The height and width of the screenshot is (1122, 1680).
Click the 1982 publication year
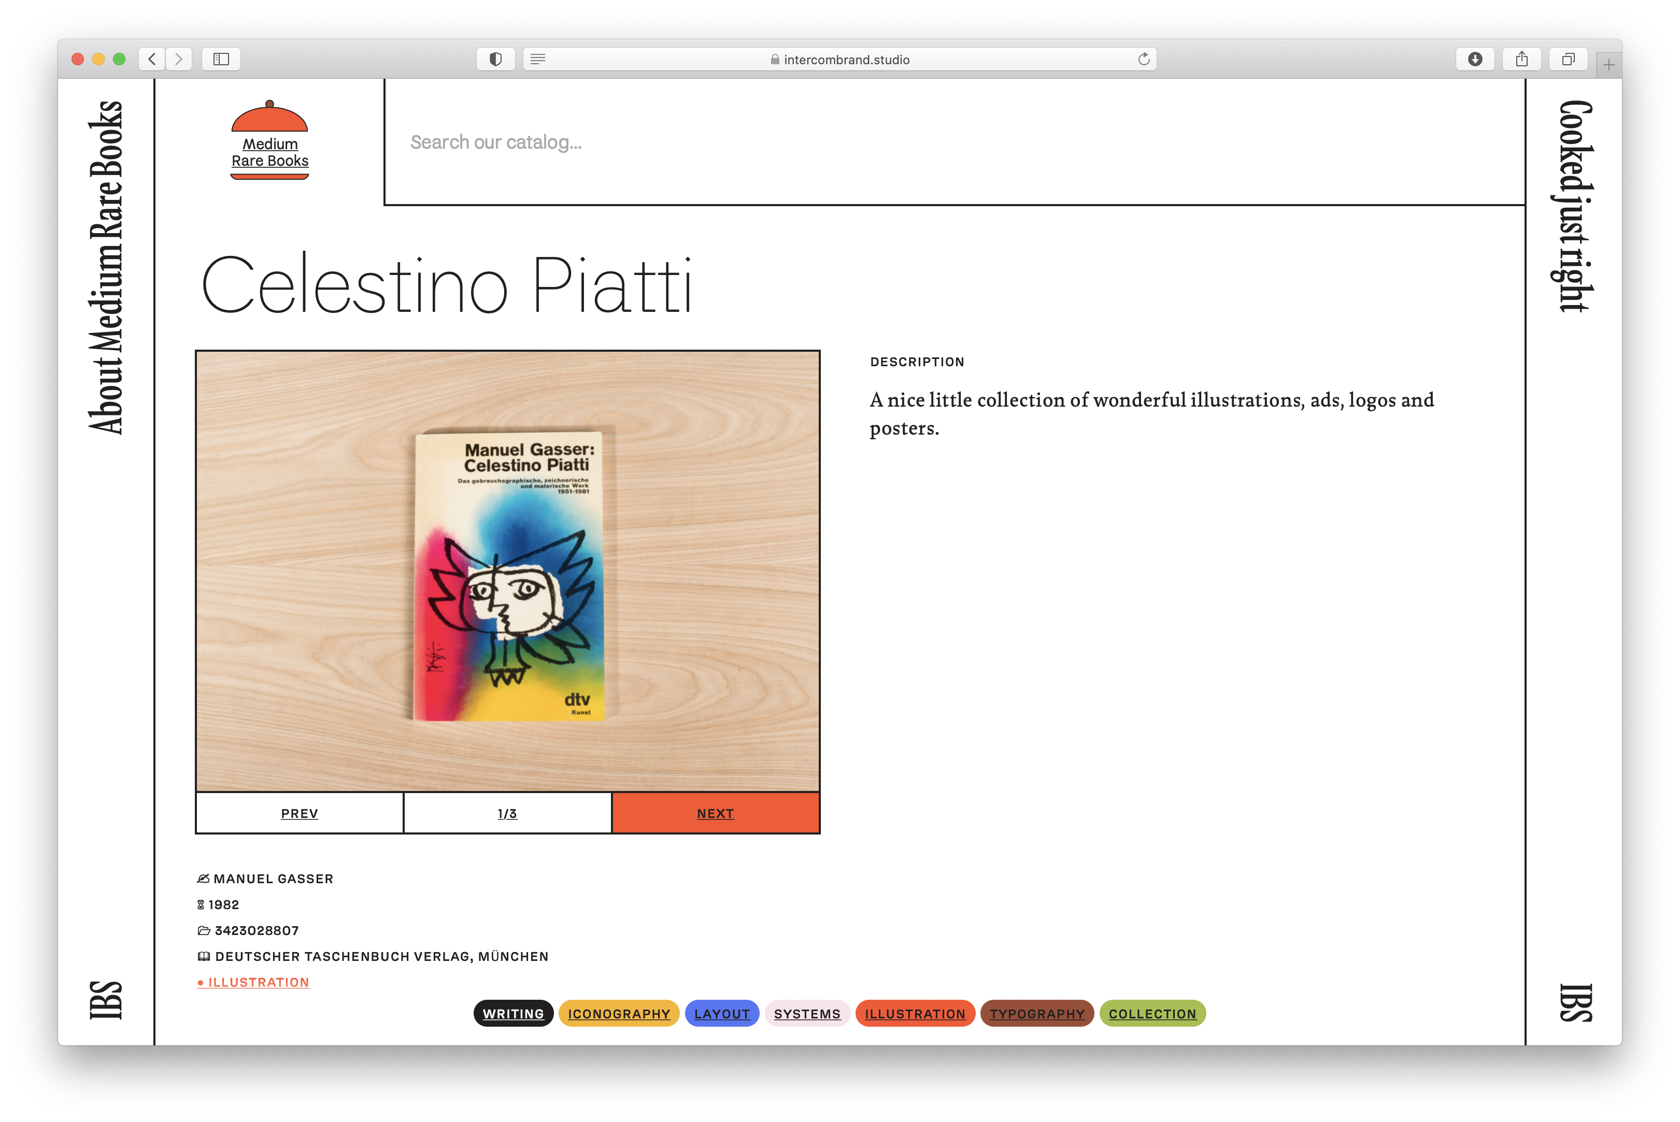pyautogui.click(x=223, y=904)
